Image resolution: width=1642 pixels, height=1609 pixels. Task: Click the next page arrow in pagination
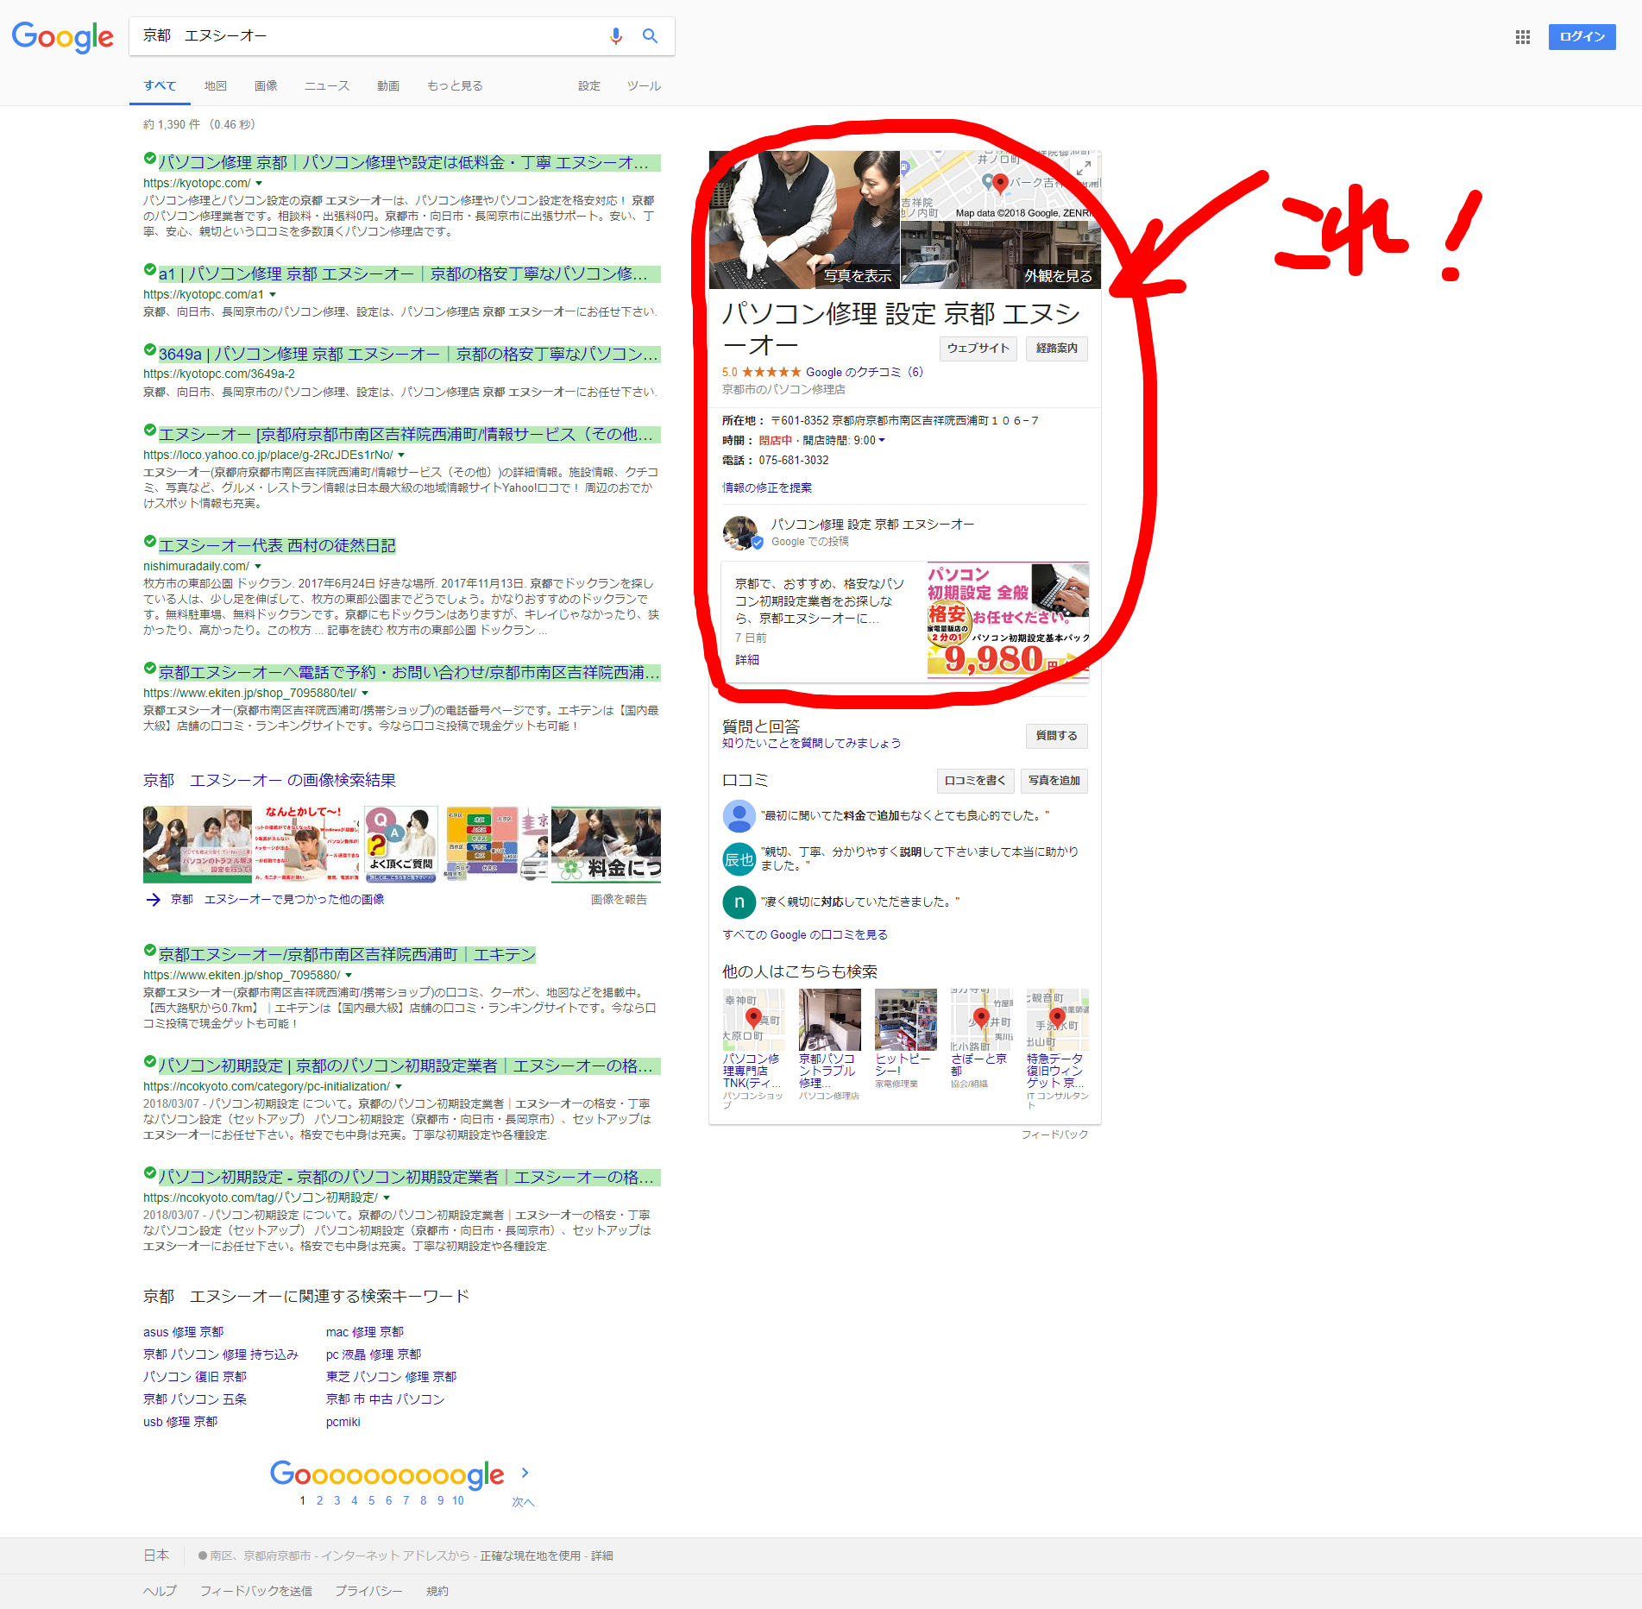(525, 1474)
